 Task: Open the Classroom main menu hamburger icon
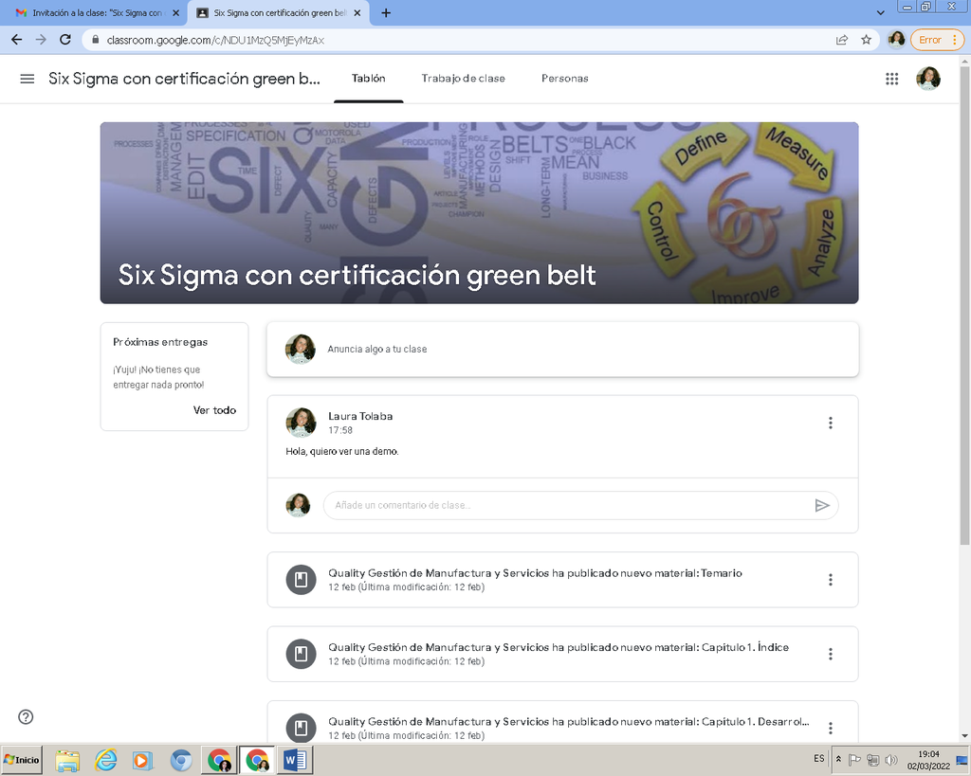pos(27,79)
